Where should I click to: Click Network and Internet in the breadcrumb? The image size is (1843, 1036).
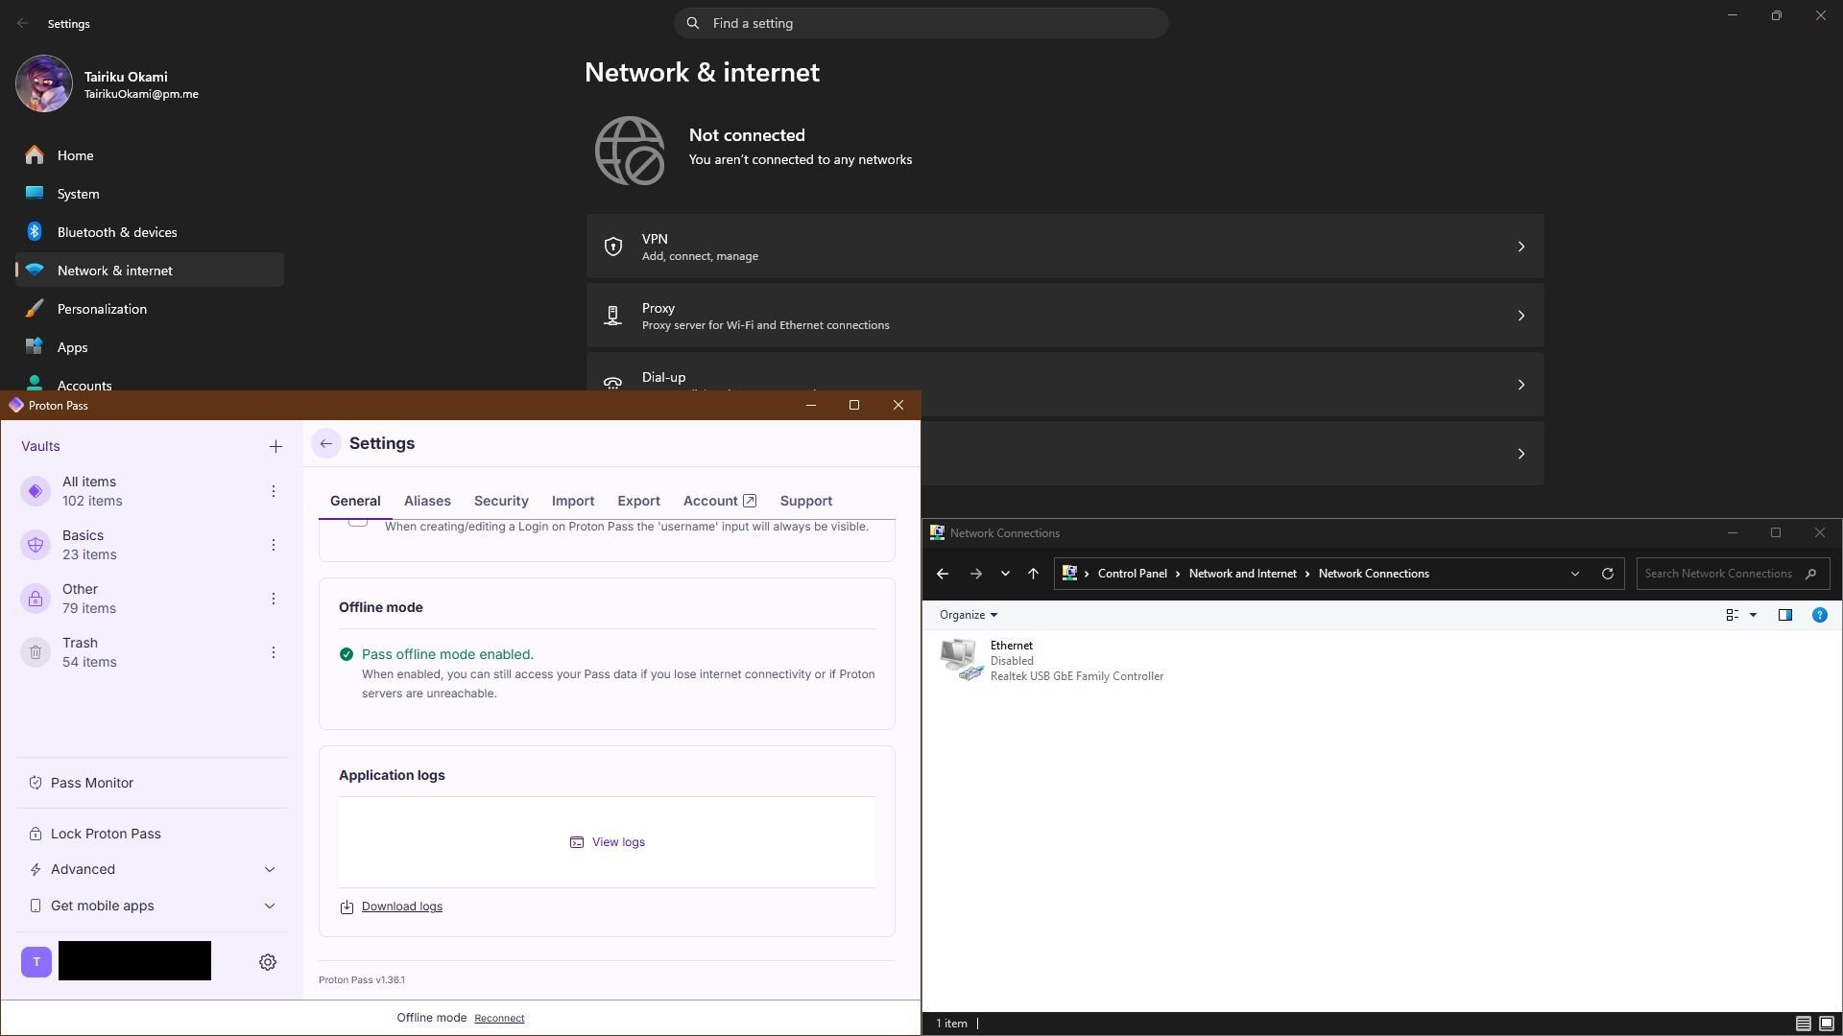[x=1242, y=574]
